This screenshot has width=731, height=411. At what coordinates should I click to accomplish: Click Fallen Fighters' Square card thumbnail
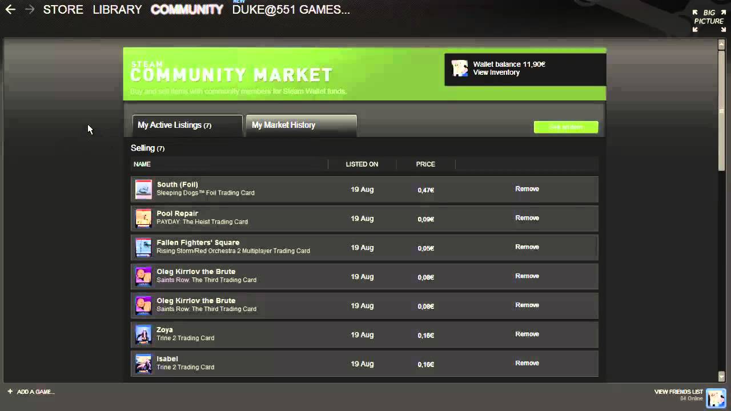[x=143, y=247]
